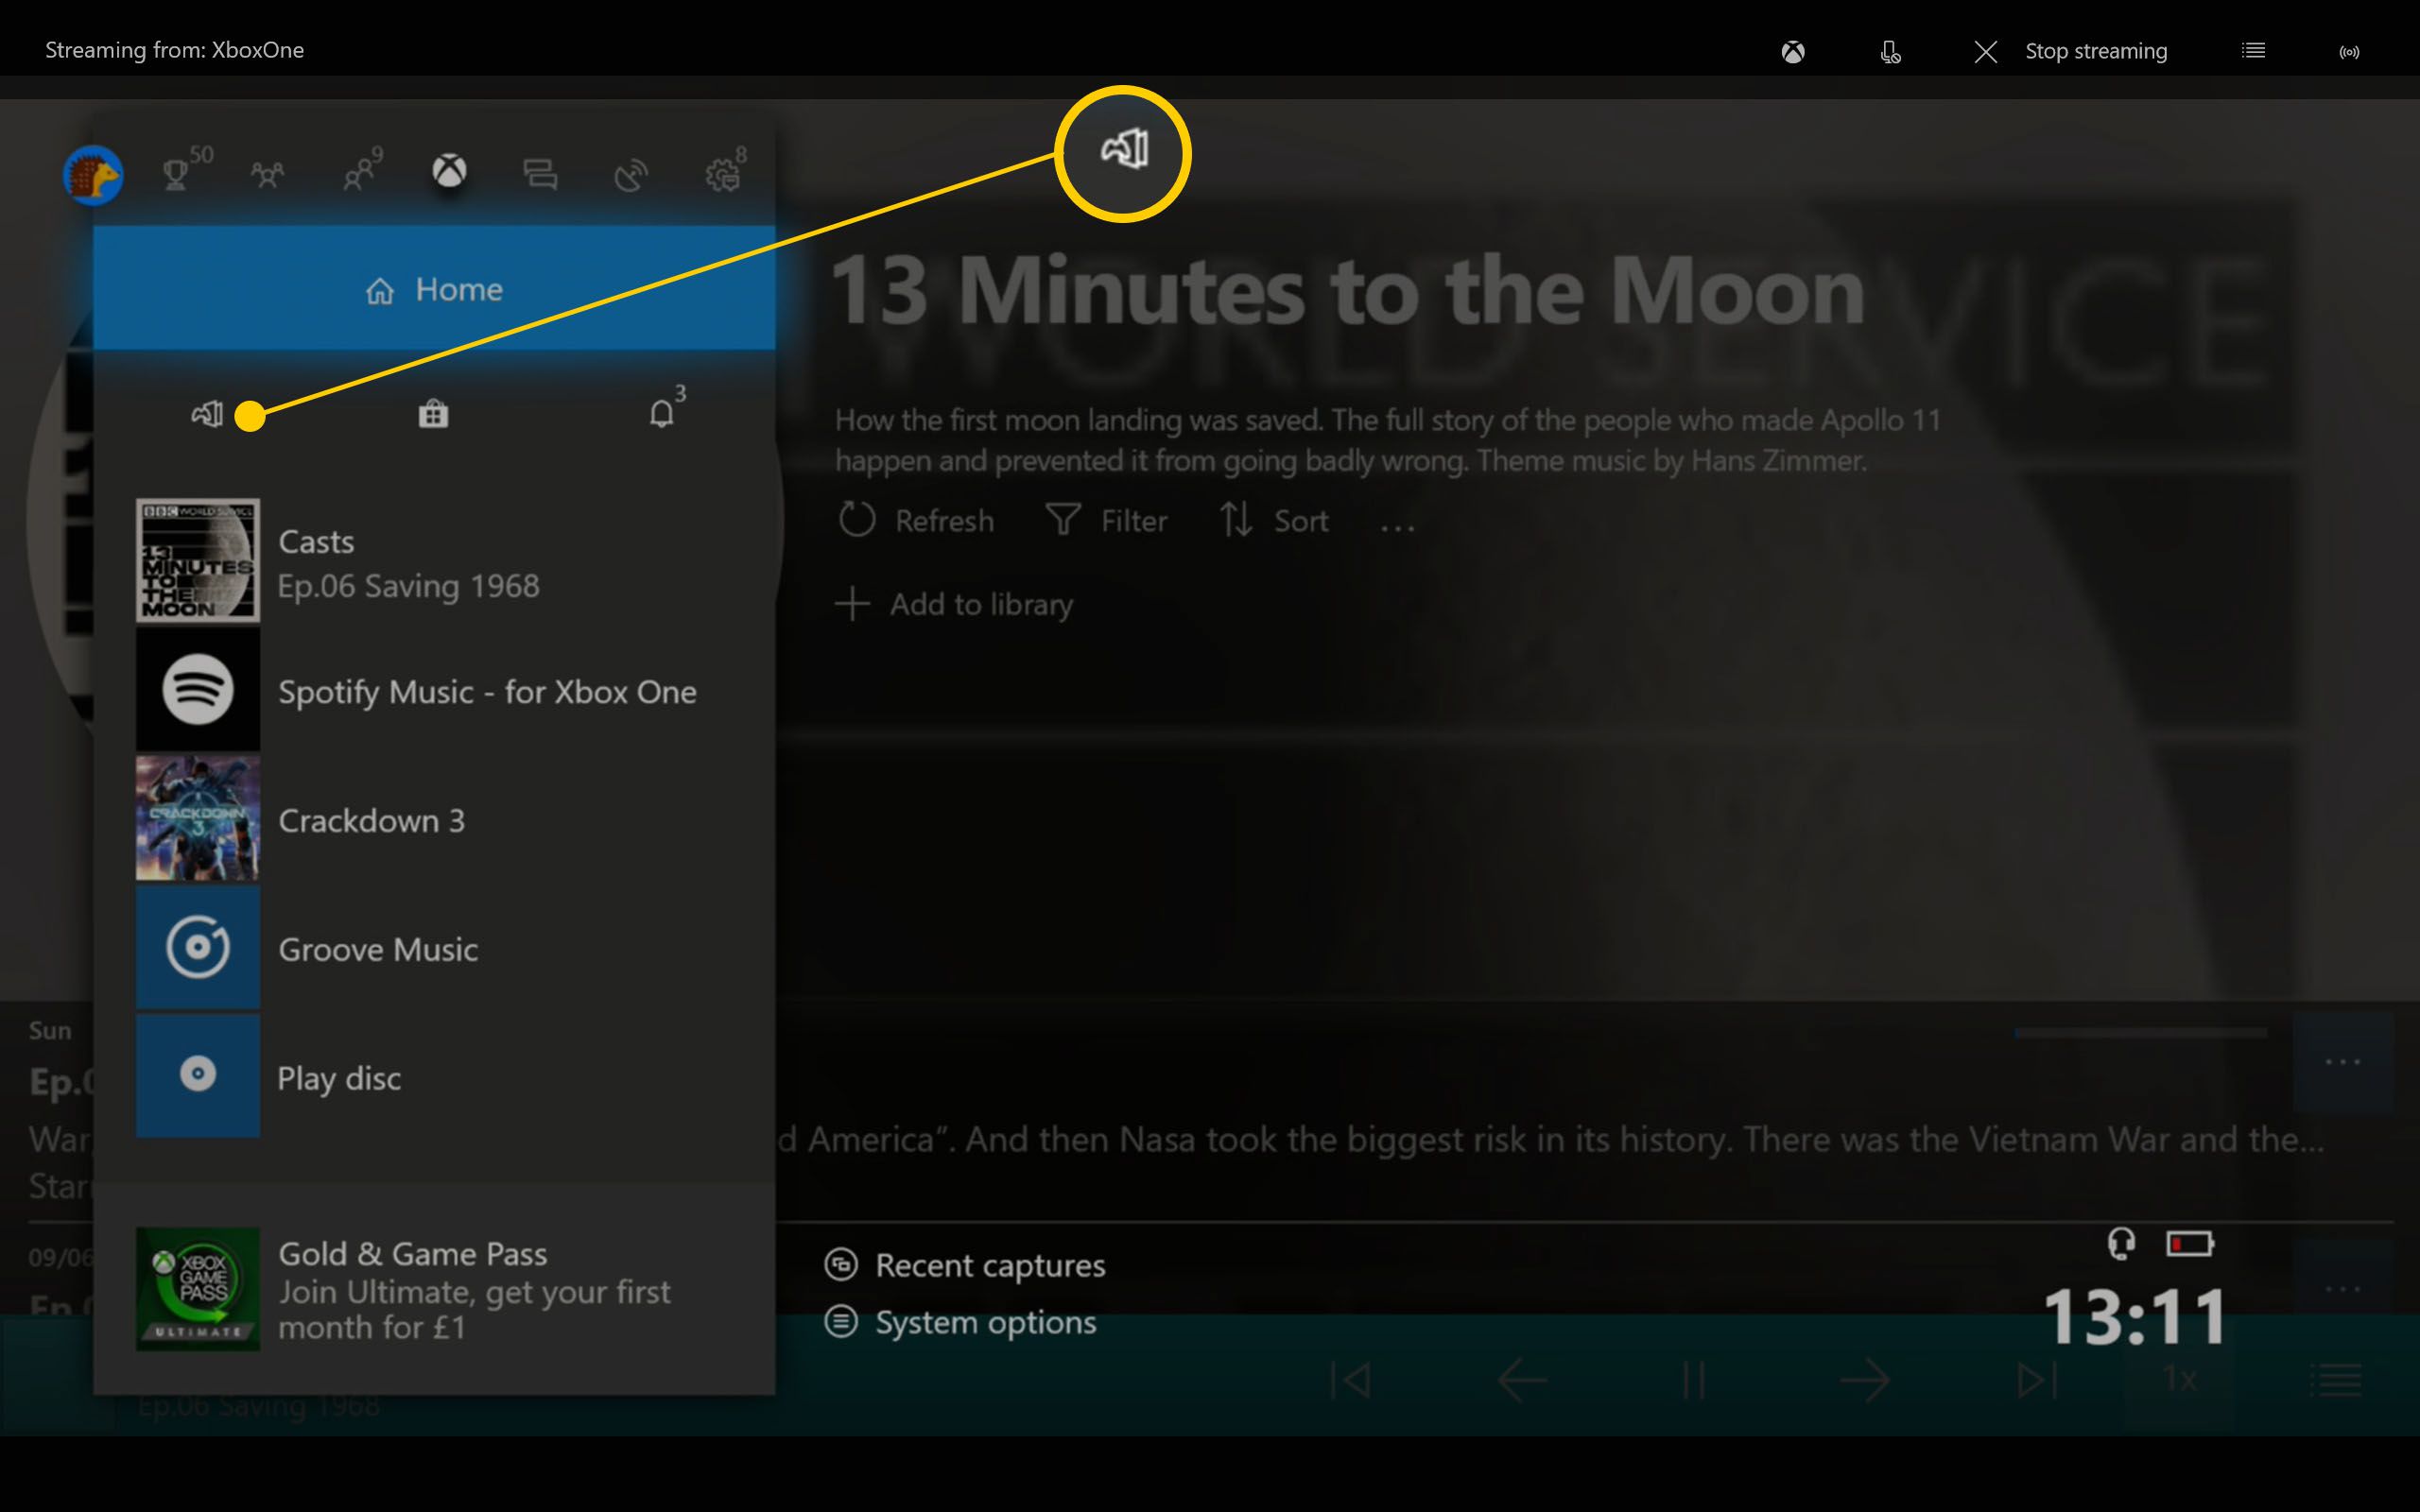2420x1512 pixels.
Task: Select the Crackdown 3 game thumbnail
Action: click(x=197, y=818)
